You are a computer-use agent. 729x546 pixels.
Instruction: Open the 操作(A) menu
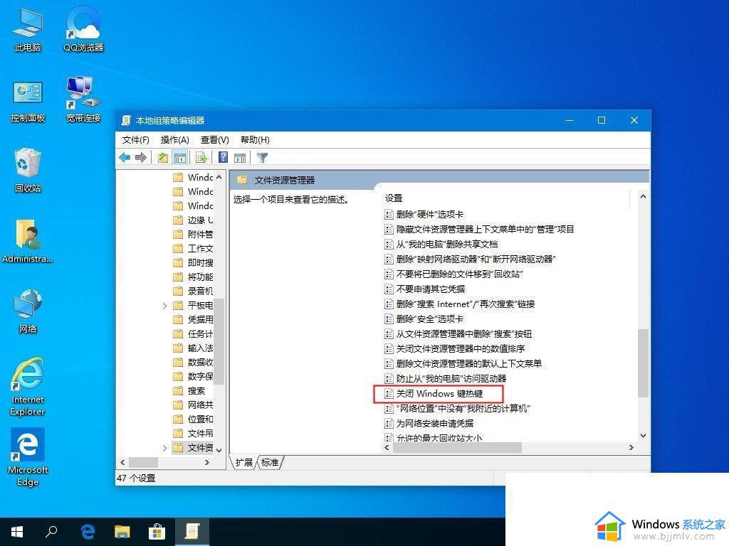(175, 140)
